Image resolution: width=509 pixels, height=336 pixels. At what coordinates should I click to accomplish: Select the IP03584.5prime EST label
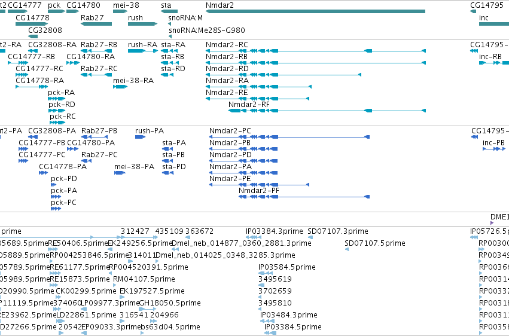(x=287, y=267)
